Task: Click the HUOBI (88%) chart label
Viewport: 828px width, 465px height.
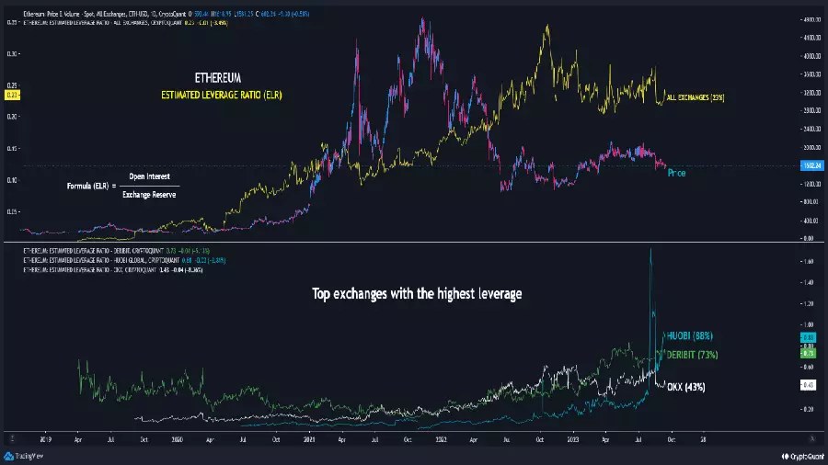Action: pos(690,335)
